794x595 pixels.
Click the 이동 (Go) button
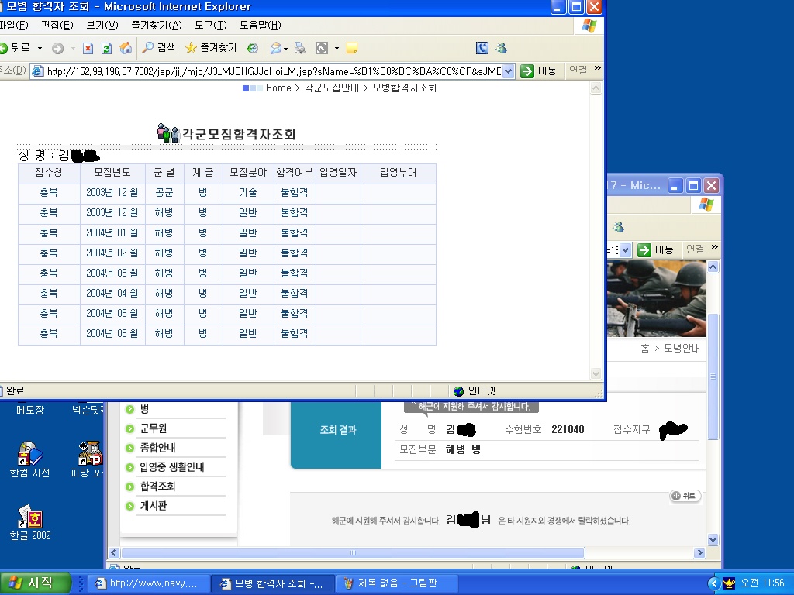(539, 71)
